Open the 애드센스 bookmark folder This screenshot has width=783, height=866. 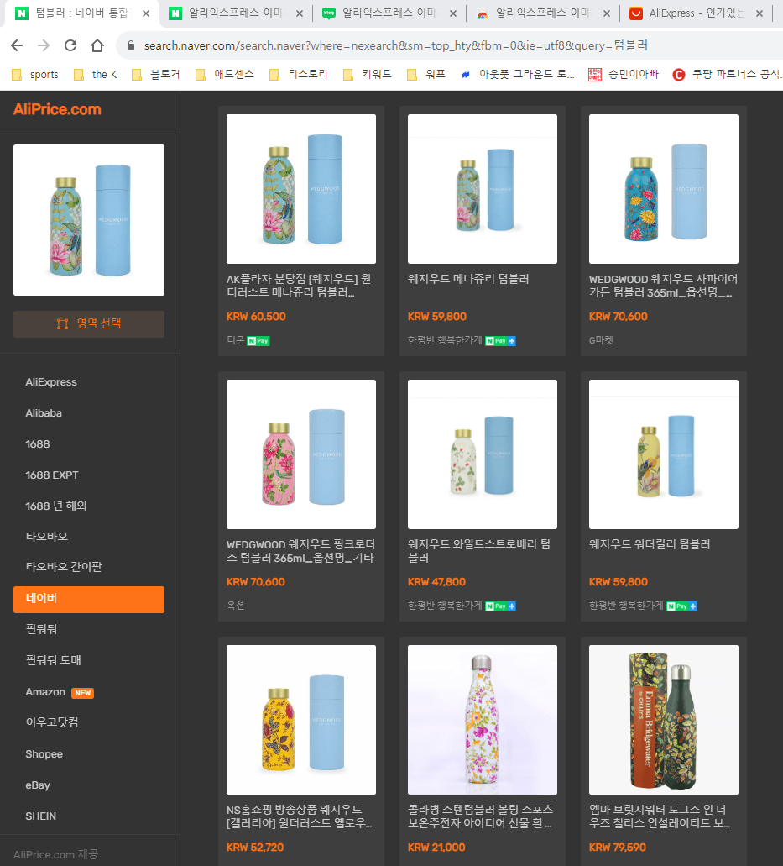point(225,75)
